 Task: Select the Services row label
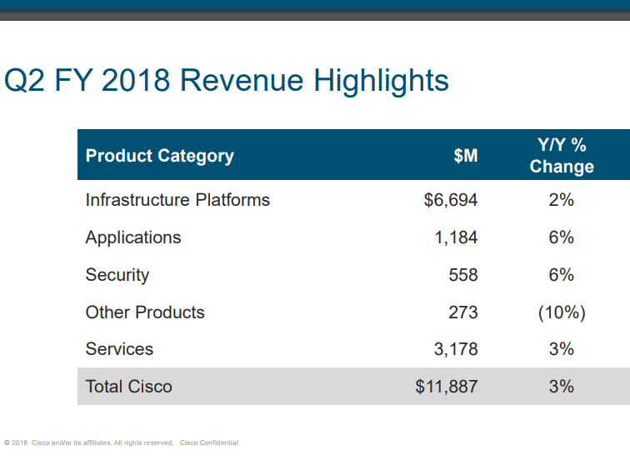click(x=119, y=349)
